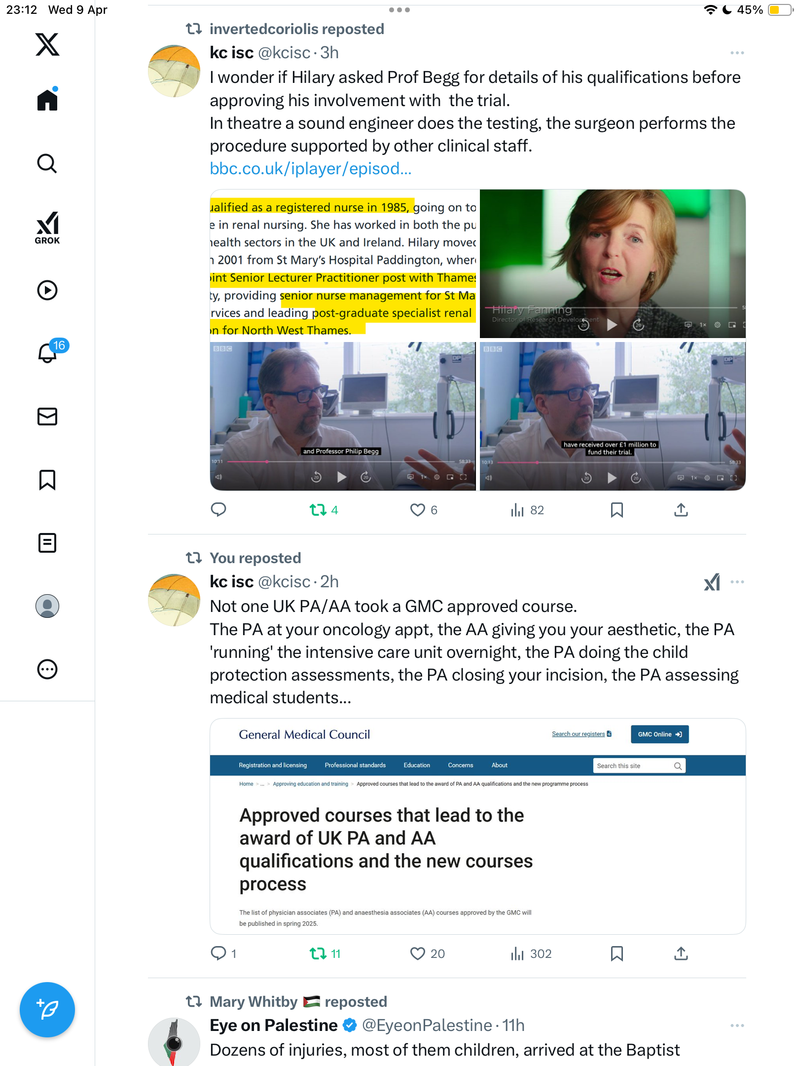Open the Search explore icon

click(47, 164)
